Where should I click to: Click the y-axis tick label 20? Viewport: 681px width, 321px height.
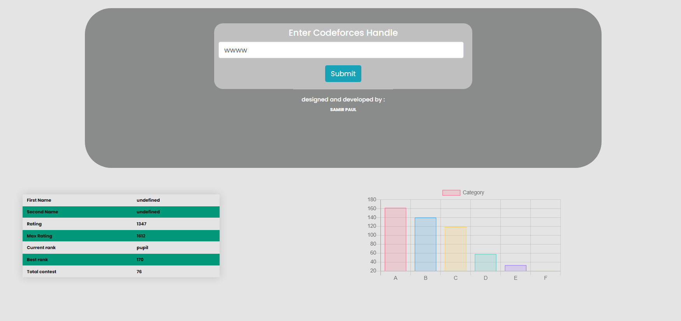point(373,270)
